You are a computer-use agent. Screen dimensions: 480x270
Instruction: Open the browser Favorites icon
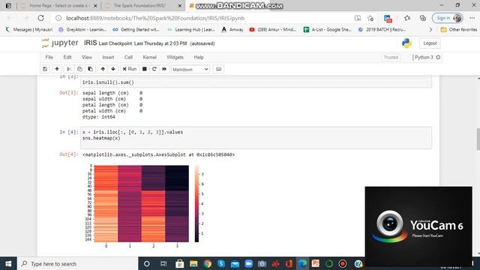click(407, 18)
